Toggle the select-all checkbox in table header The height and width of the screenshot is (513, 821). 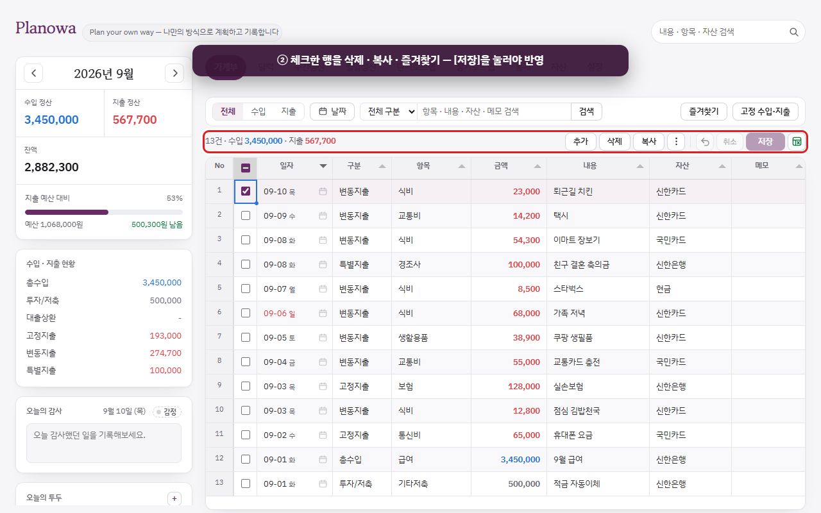click(246, 168)
